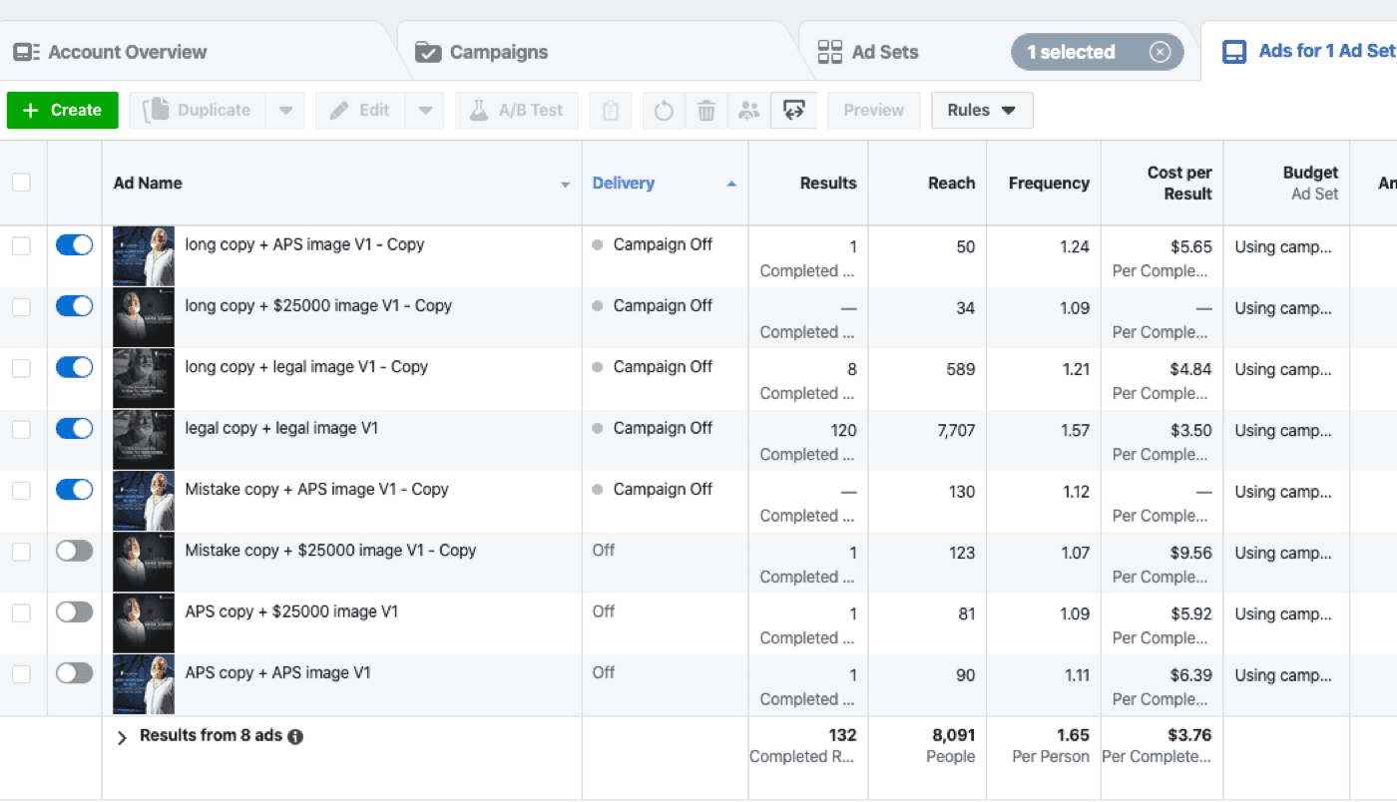Click thumbnail of 'long copy + $25000 image V1 - Copy'
Image resolution: width=1397 pixels, height=802 pixels.
tap(144, 317)
